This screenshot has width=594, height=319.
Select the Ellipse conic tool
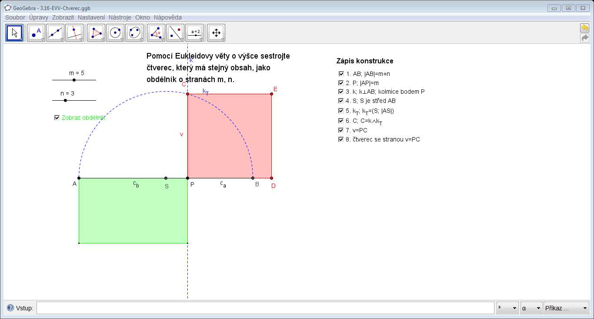coord(134,33)
